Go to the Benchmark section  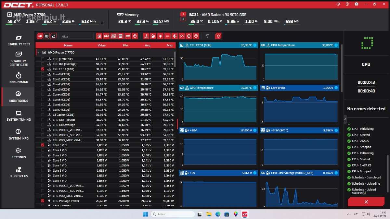[x=19, y=78]
